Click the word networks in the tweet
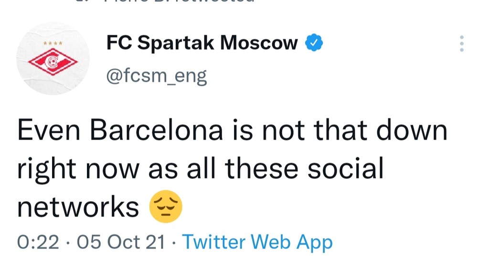 pos(78,207)
